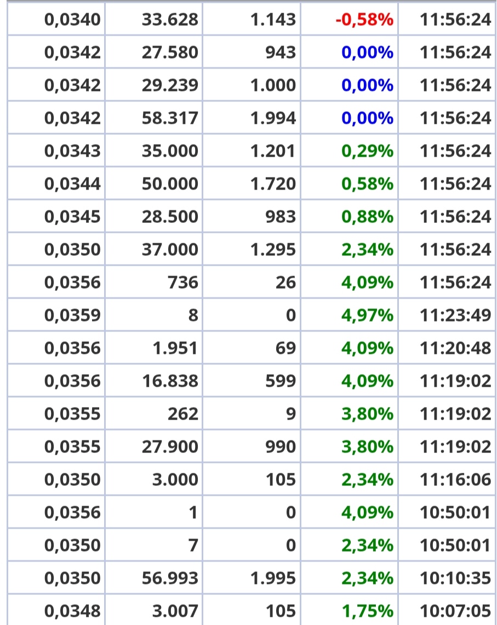Click the 33.628 quantity cell

[x=153, y=19]
